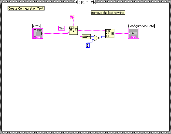Select the Remove the last newline comment
The image size is (171, 134).
[108, 13]
